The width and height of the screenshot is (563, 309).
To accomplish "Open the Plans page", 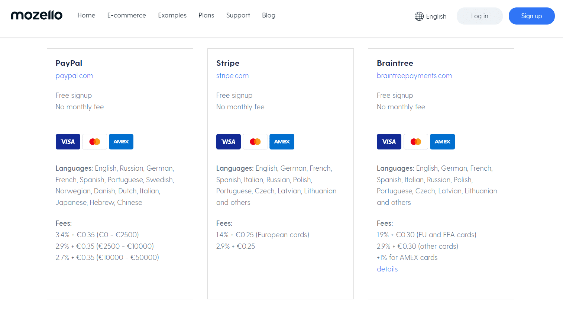I will pyautogui.click(x=206, y=15).
